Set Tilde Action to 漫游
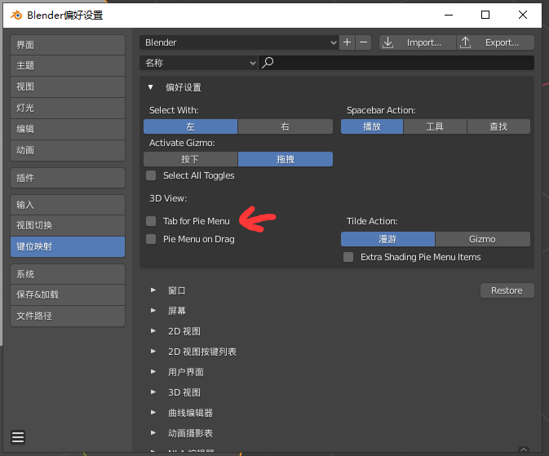The width and height of the screenshot is (549, 456). (387, 239)
